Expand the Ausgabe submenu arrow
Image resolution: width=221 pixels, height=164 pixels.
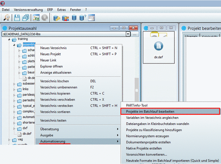coord(118,135)
